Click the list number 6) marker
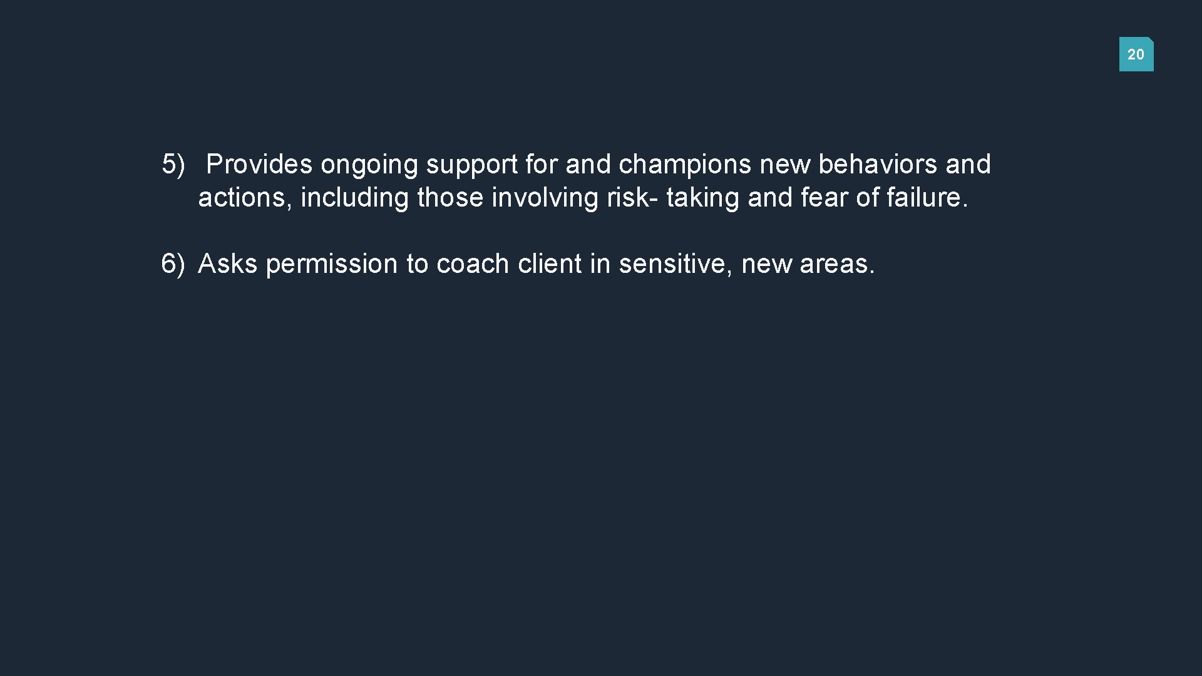The height and width of the screenshot is (676, 1202). tap(173, 264)
